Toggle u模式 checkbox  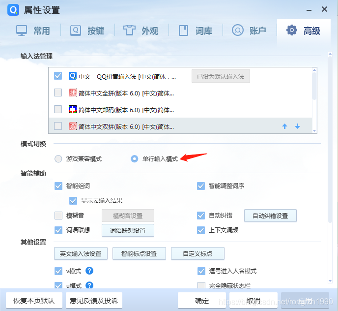tap(58, 285)
